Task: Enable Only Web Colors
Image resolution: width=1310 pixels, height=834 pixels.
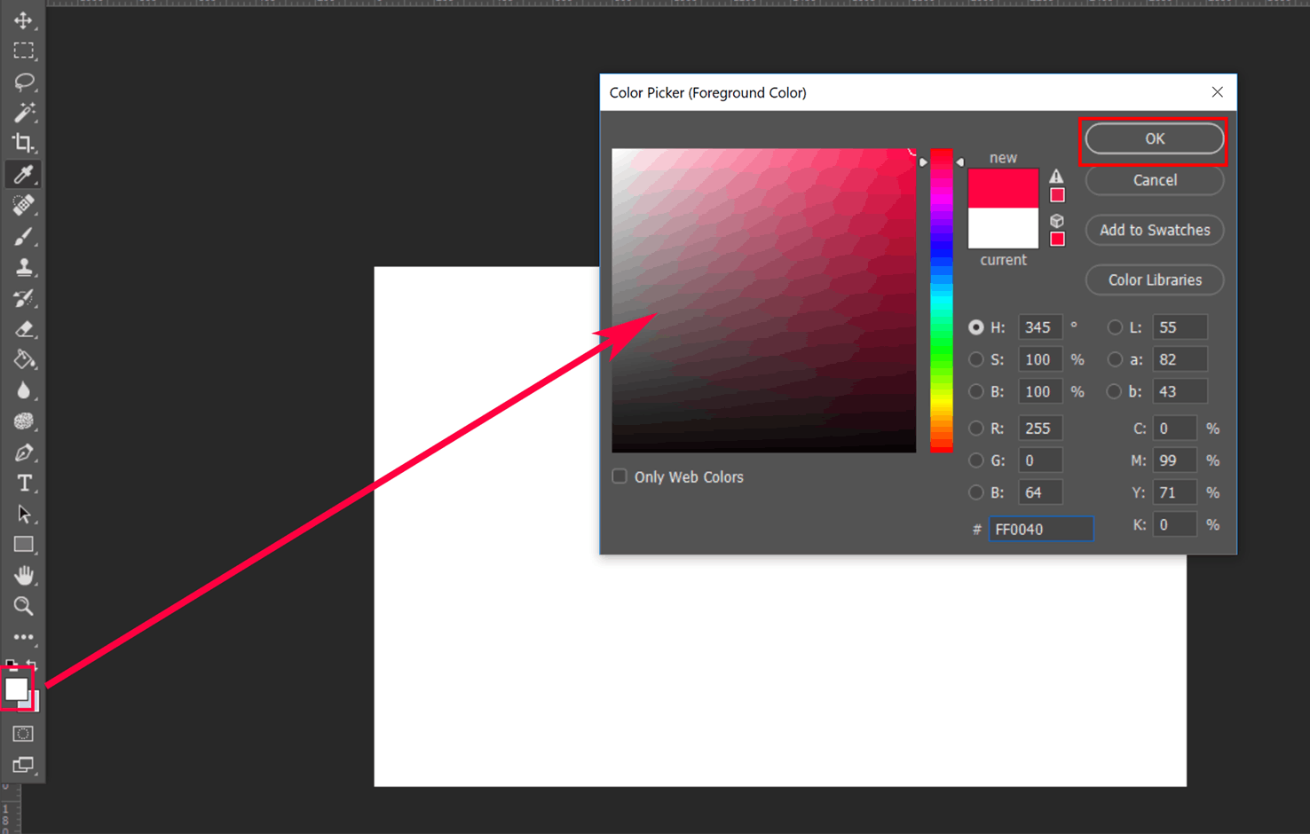Action: 619,476
